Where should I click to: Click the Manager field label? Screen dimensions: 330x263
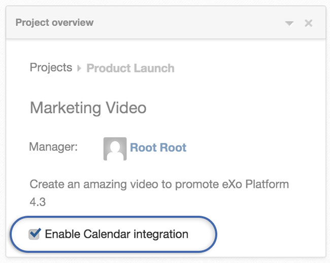click(53, 147)
